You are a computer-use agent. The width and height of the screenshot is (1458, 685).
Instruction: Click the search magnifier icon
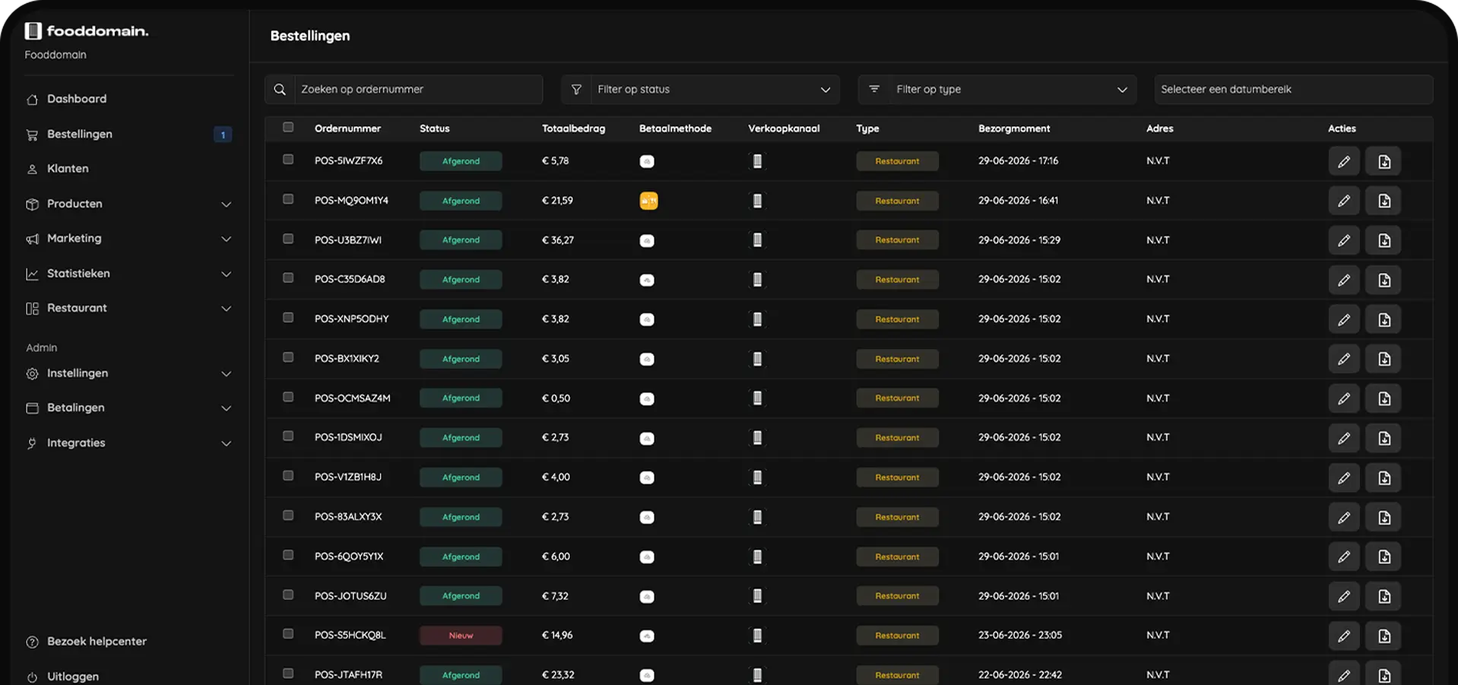coord(280,89)
